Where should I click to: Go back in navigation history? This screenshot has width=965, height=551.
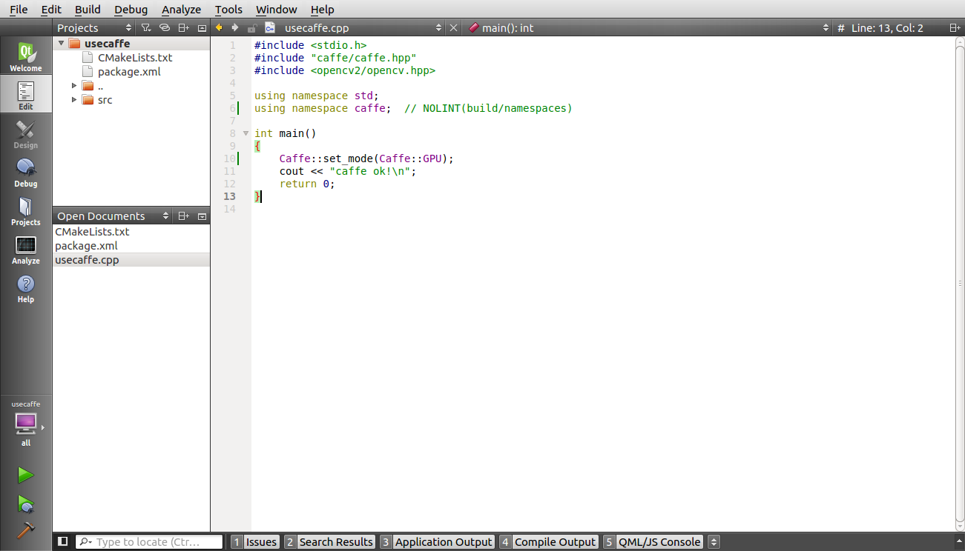[219, 27]
